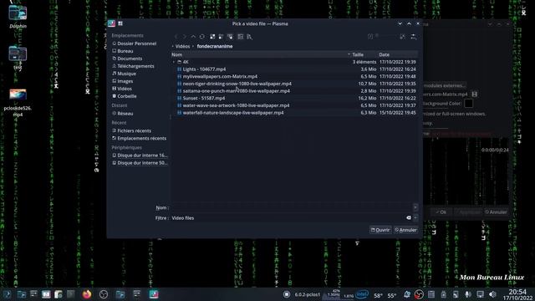Switch to compact view mode
The height and width of the screenshot is (301, 535).
pyautogui.click(x=221, y=37)
